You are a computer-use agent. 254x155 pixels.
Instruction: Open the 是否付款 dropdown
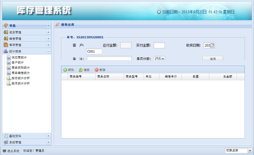(163, 58)
